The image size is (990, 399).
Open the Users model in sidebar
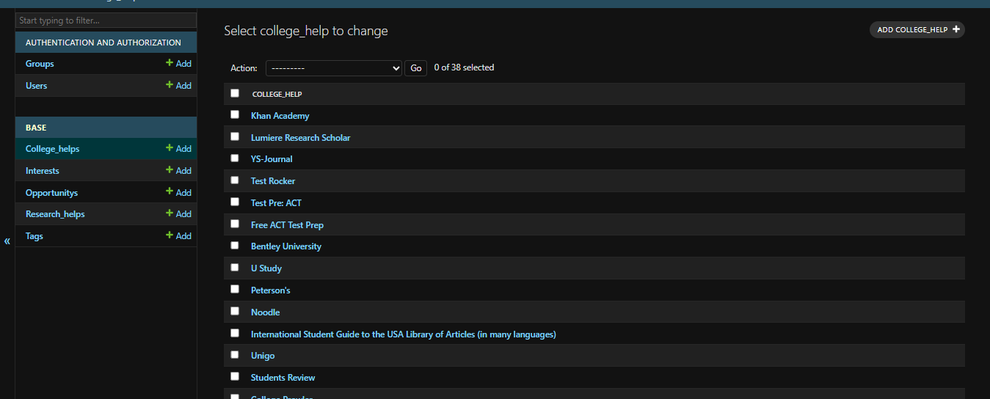click(x=36, y=86)
